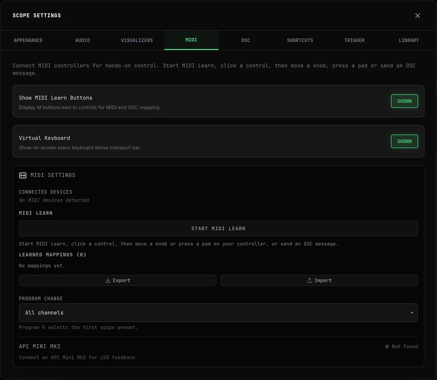Click 'Program 0 selects the first scope preset.'

tap(79, 327)
